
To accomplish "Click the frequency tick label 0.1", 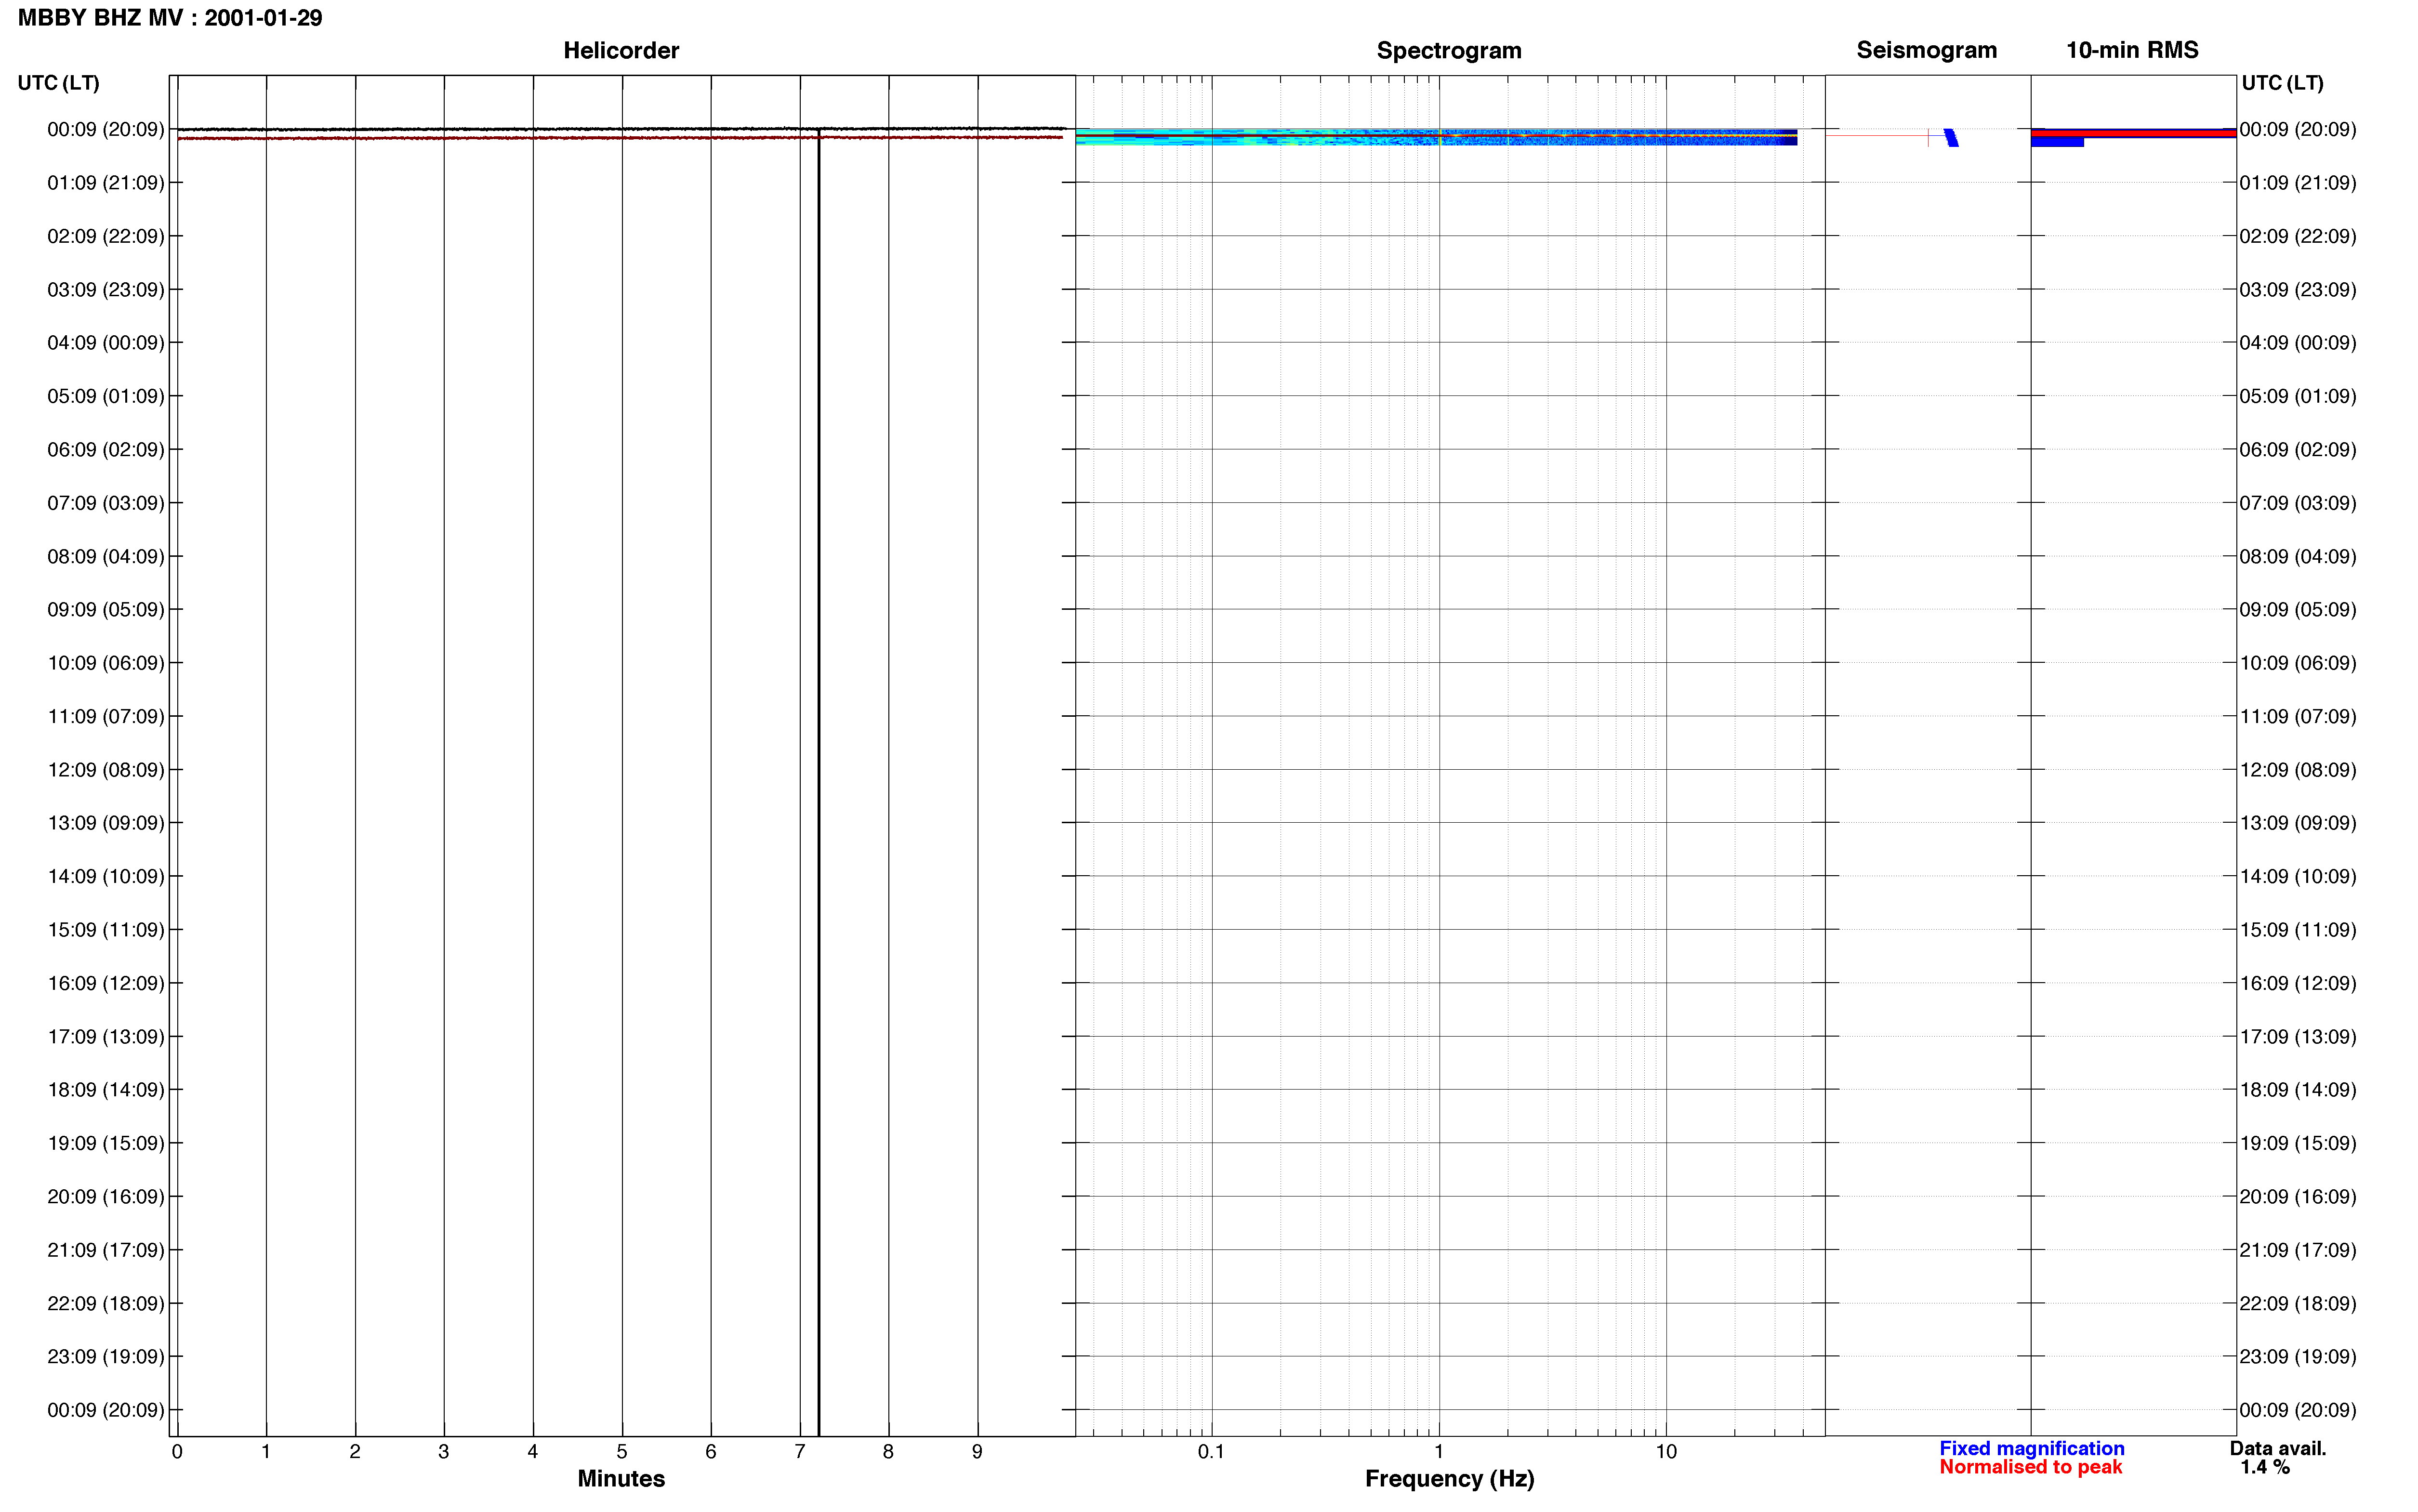I will (x=1211, y=1452).
